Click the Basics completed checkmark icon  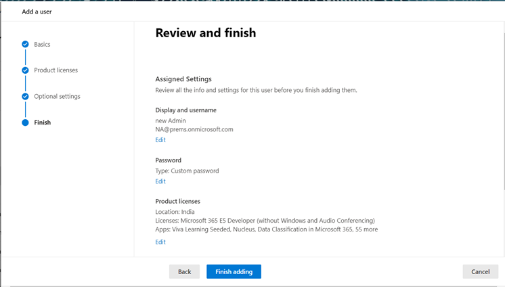[25, 44]
